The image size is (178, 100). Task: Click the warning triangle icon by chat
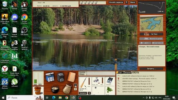tap(117, 72)
